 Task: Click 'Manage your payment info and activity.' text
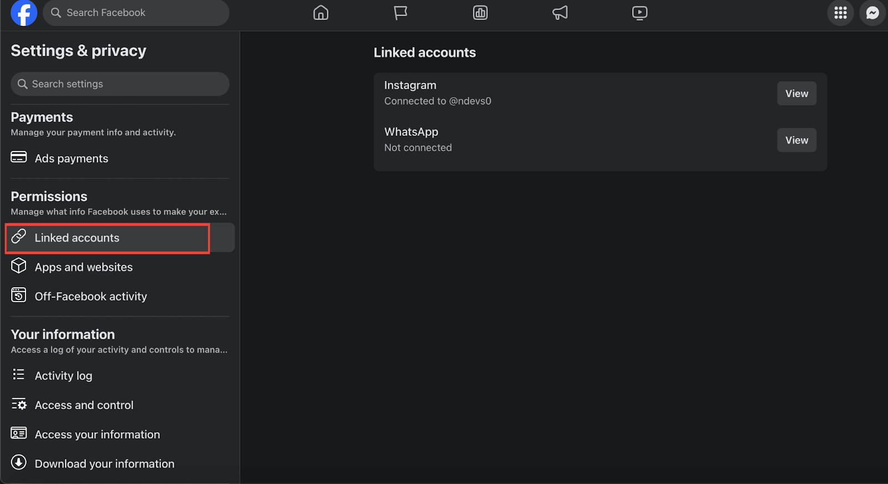tap(93, 133)
